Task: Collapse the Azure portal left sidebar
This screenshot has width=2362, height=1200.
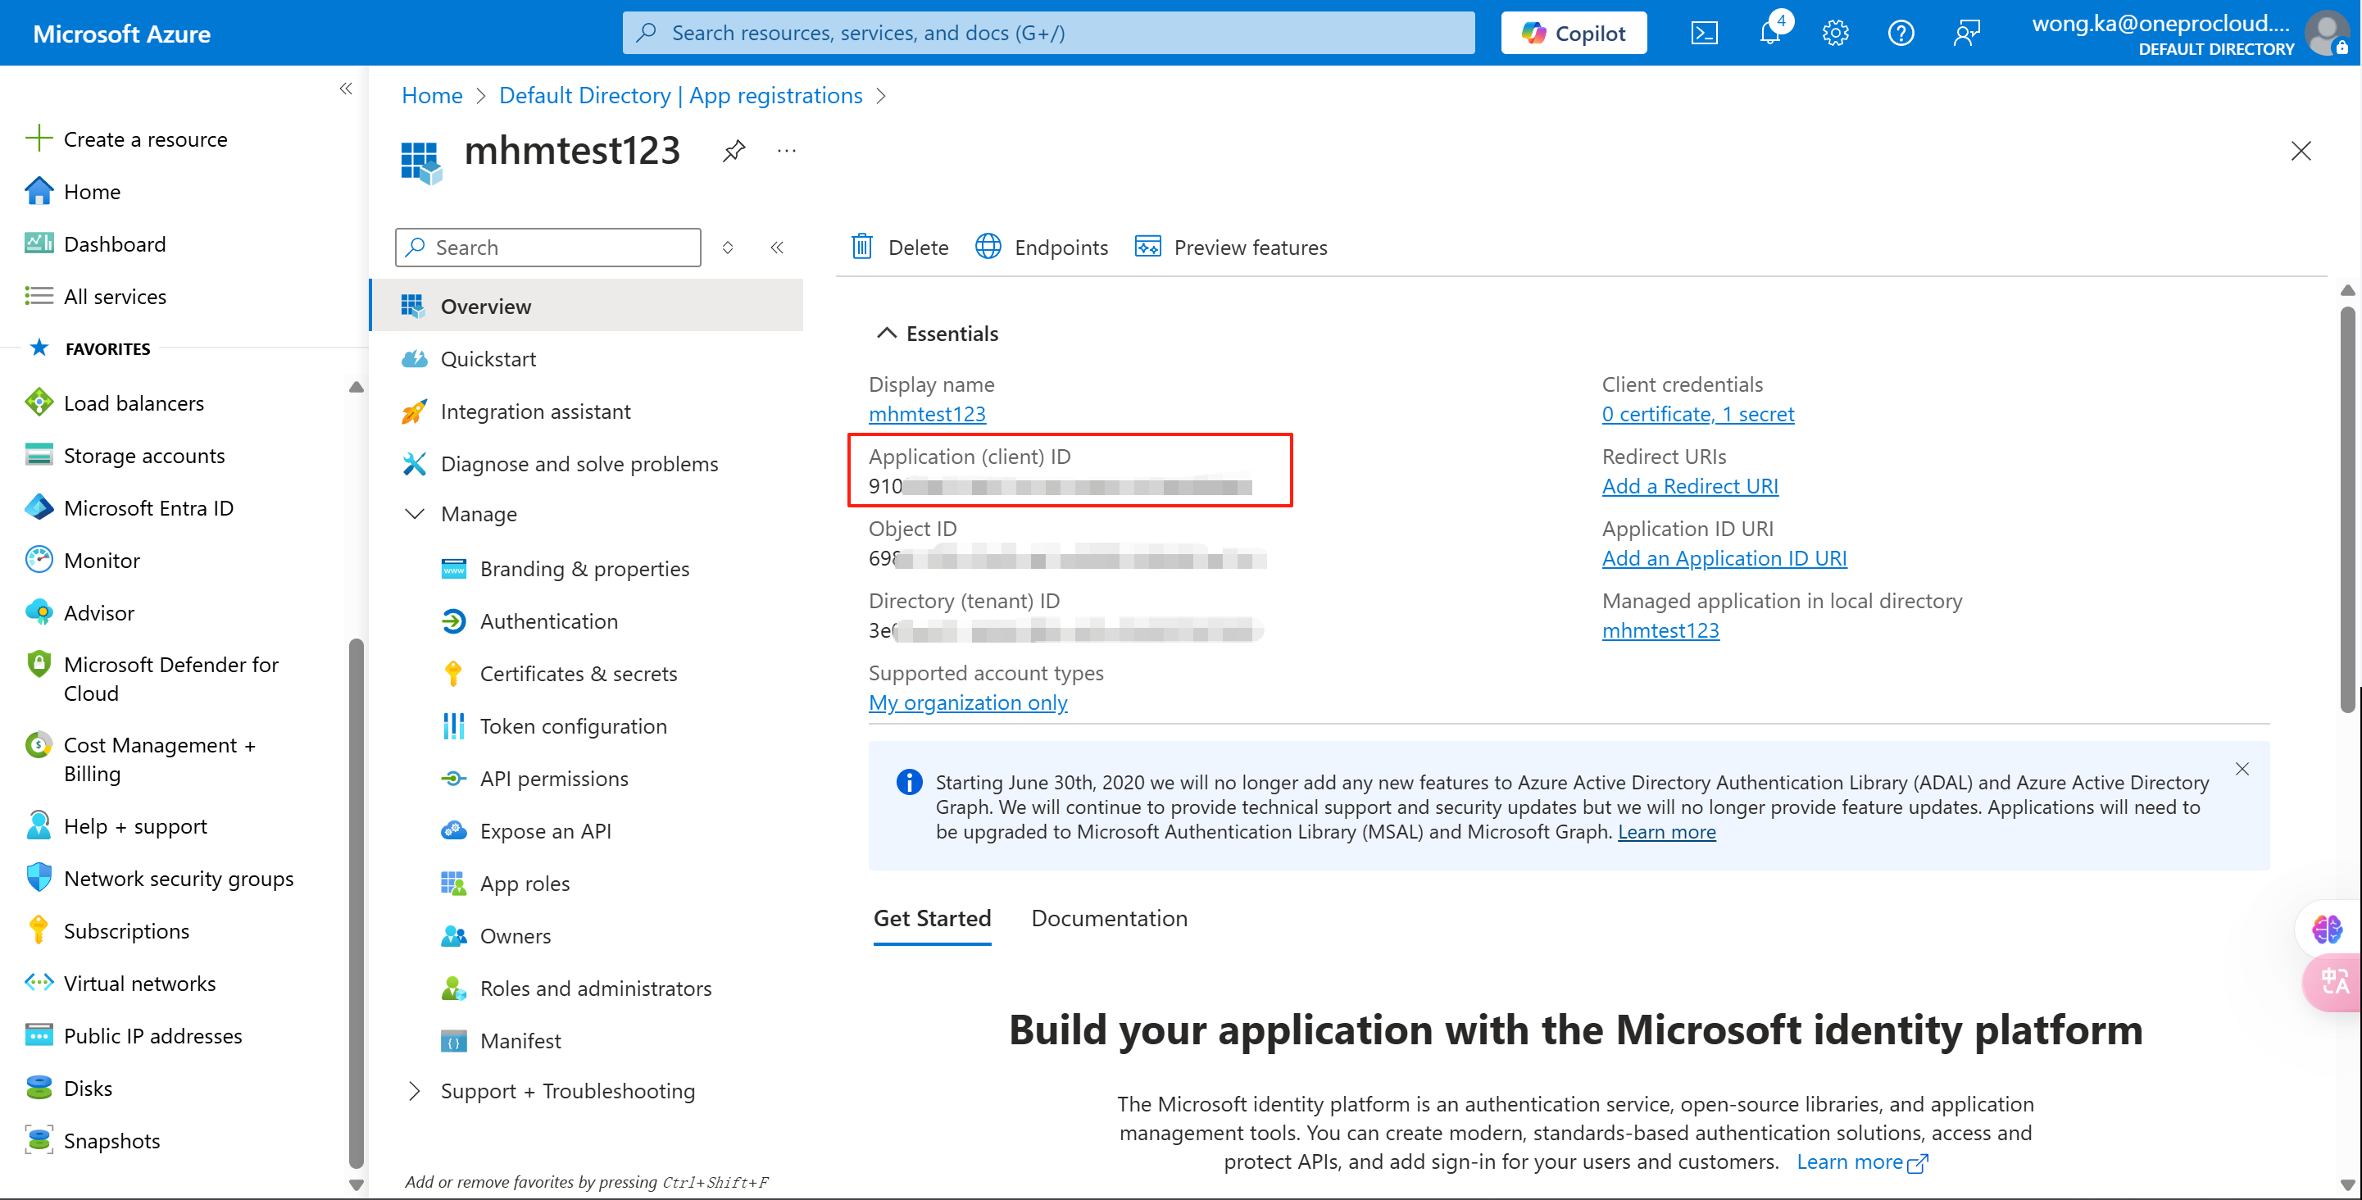Action: click(346, 89)
